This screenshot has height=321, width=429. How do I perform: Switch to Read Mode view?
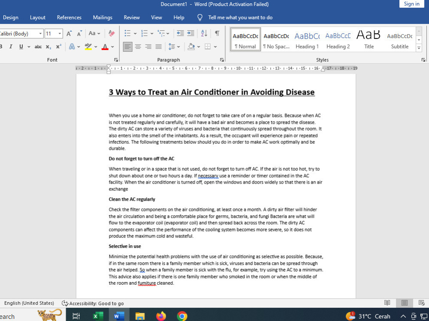[387, 303]
